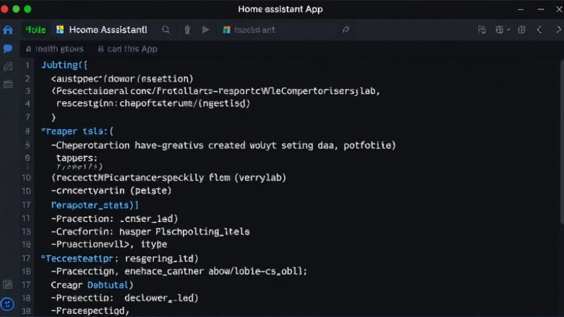Go back with left chevron arrow

tap(539, 29)
